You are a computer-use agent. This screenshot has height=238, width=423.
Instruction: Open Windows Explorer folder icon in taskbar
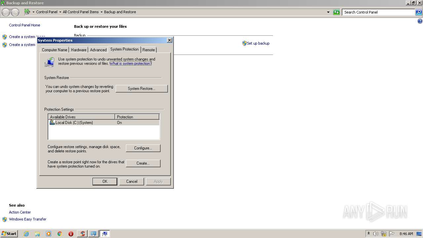coord(37,234)
